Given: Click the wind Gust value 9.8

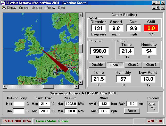Looking at the screenshot, I should pyautogui.click(x=134, y=28).
